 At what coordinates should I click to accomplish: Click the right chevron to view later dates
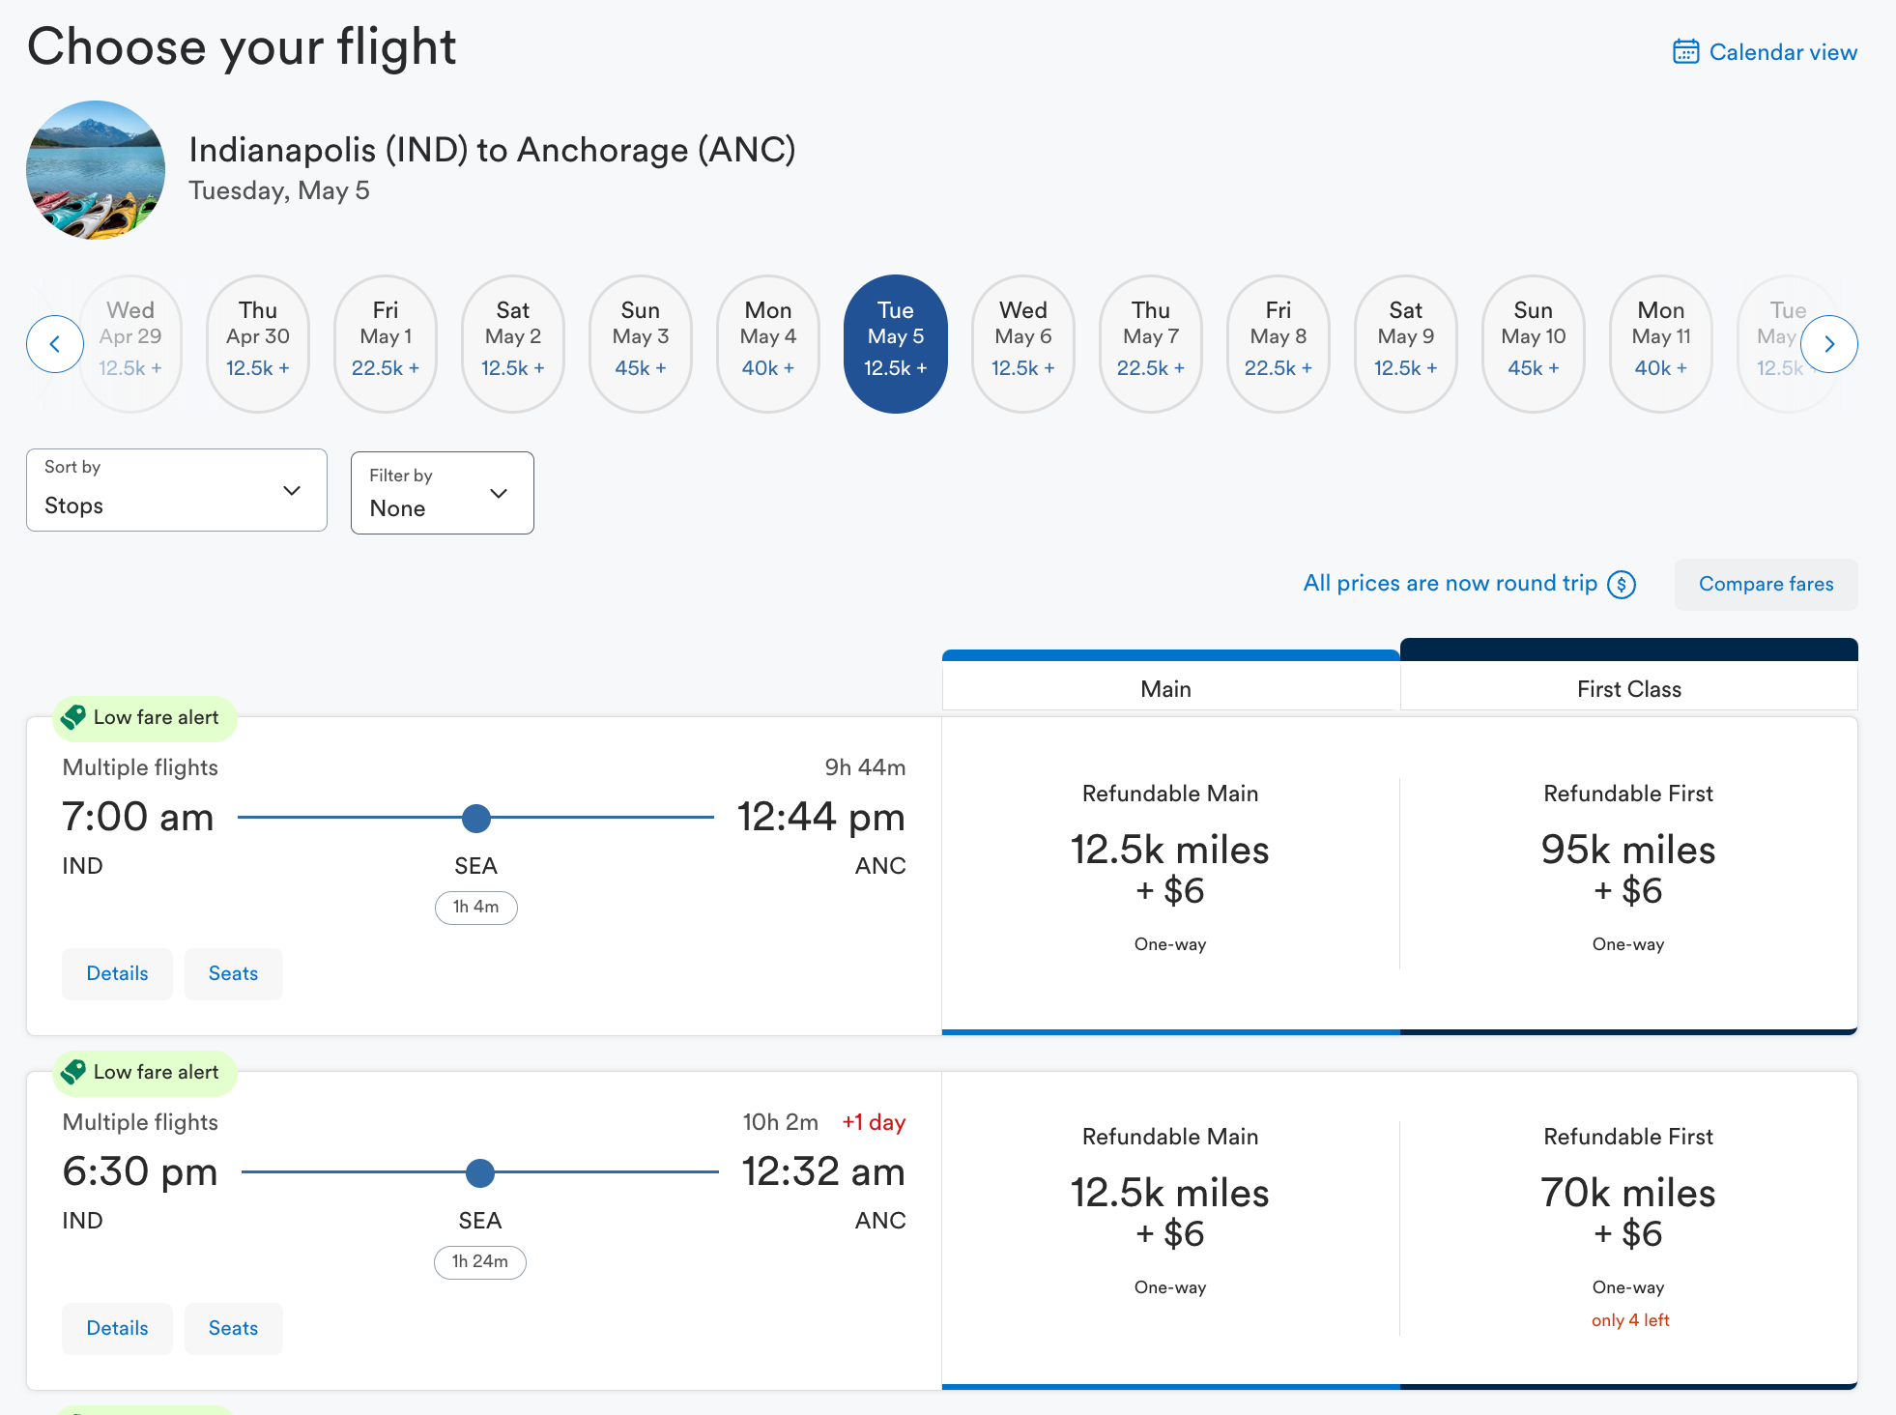[1829, 343]
